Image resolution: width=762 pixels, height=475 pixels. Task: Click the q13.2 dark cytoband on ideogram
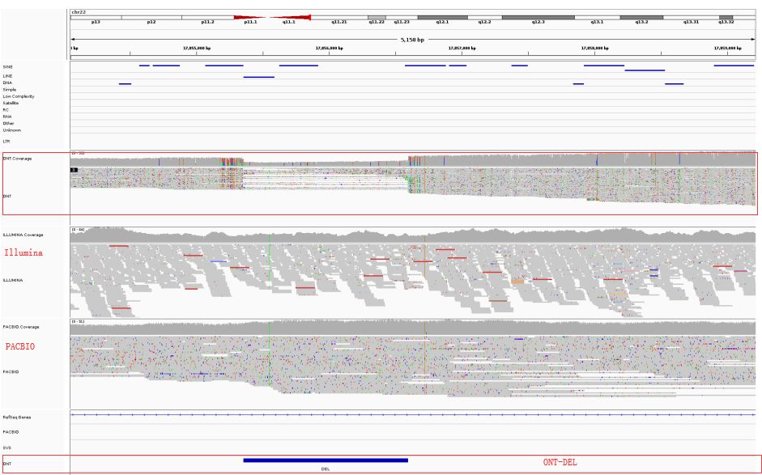(641, 17)
